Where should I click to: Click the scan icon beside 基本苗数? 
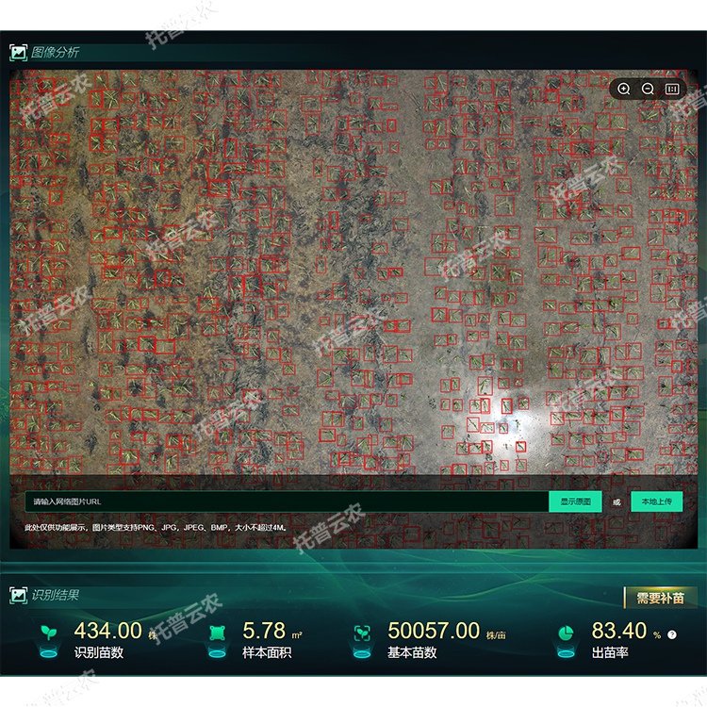pos(362,633)
